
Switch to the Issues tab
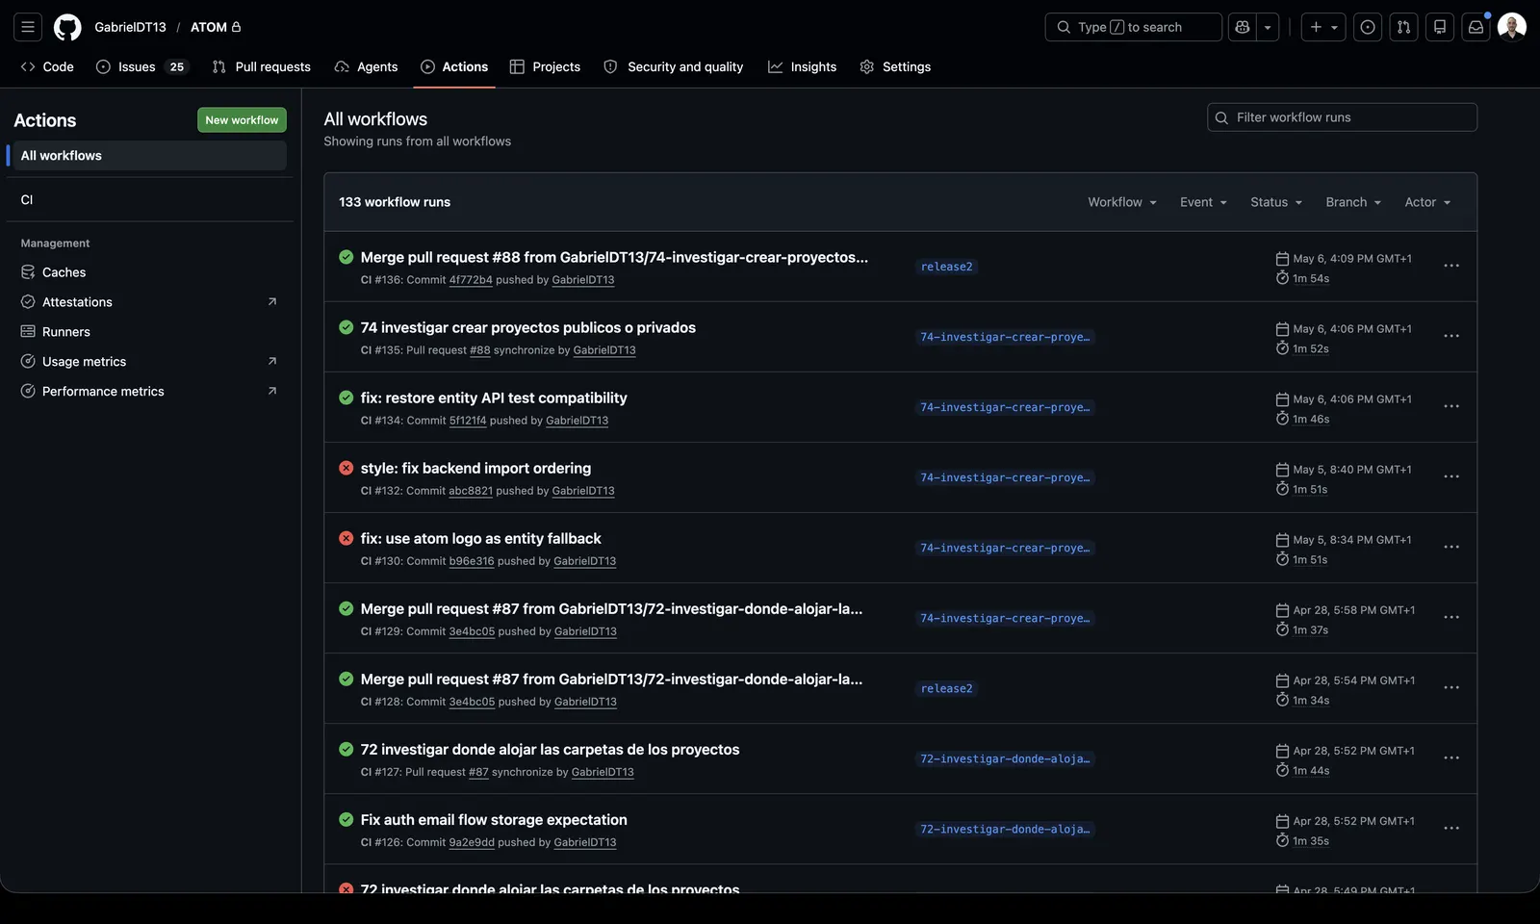[x=141, y=67]
